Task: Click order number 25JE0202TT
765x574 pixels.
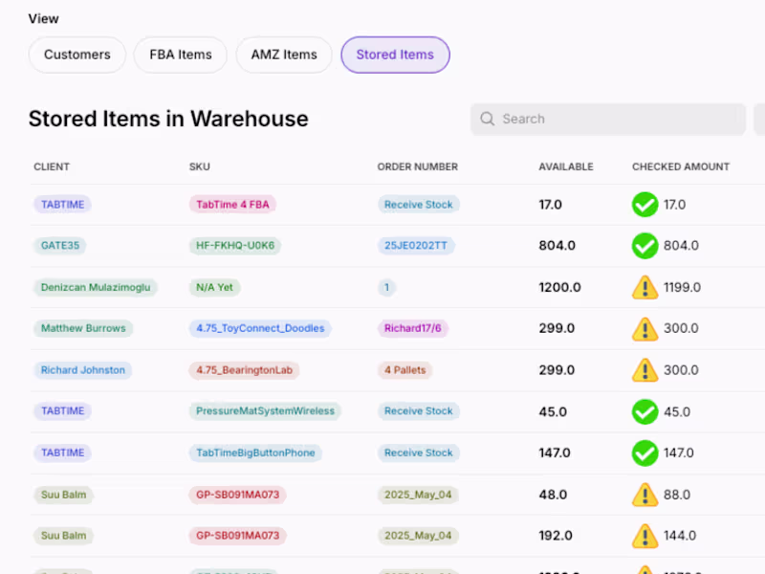Action: (x=416, y=246)
